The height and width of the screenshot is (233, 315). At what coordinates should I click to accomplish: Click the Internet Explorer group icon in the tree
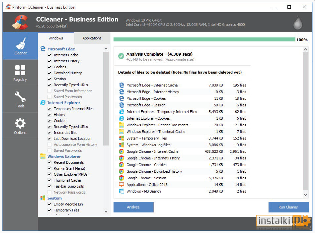[43, 102]
